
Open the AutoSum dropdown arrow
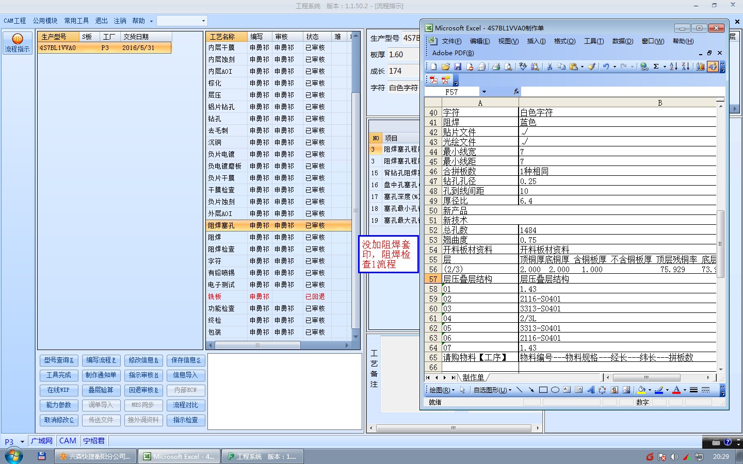pyautogui.click(x=665, y=67)
